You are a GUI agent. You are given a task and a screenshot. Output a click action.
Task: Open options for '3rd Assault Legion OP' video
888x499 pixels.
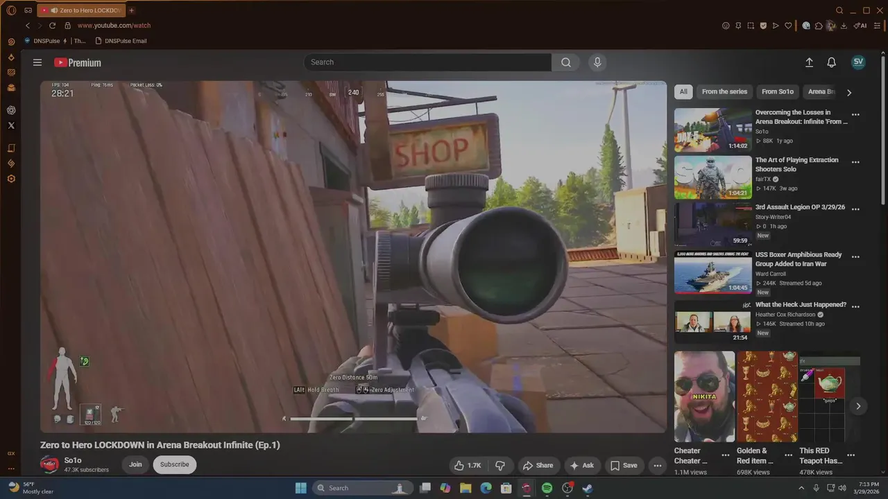855,209
